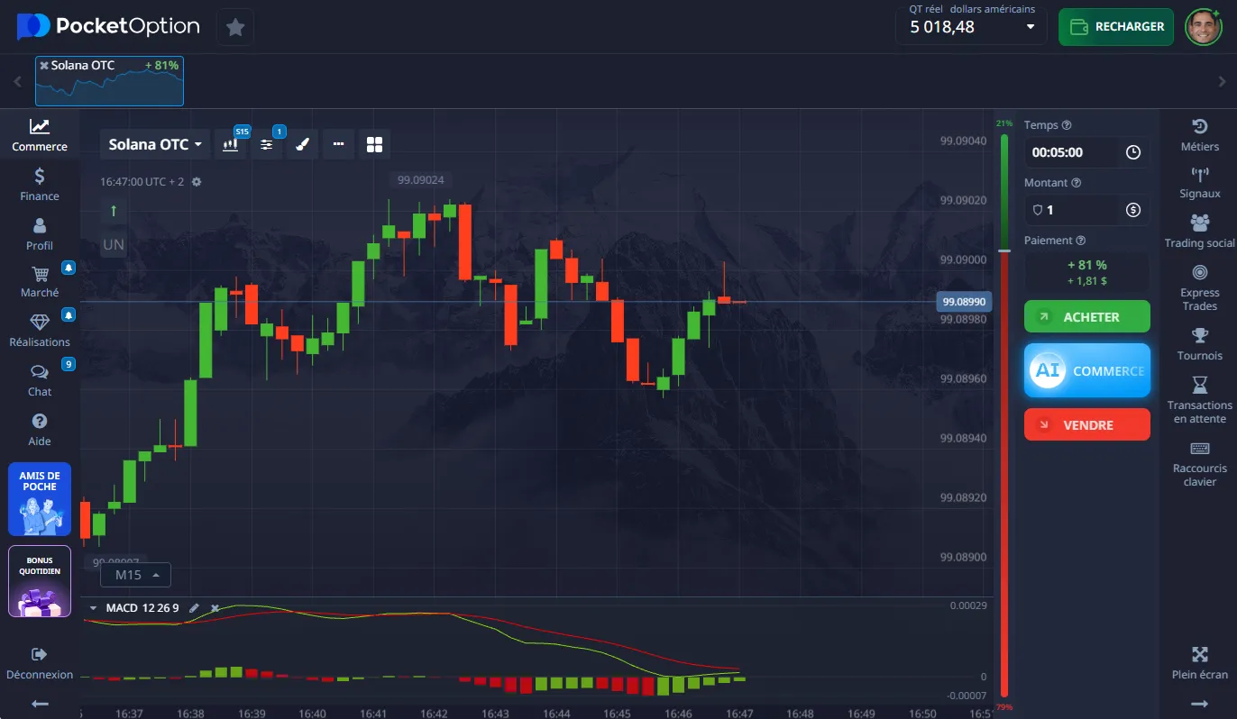Expand the account balance dropdown
1237x719 pixels.
tap(1031, 27)
